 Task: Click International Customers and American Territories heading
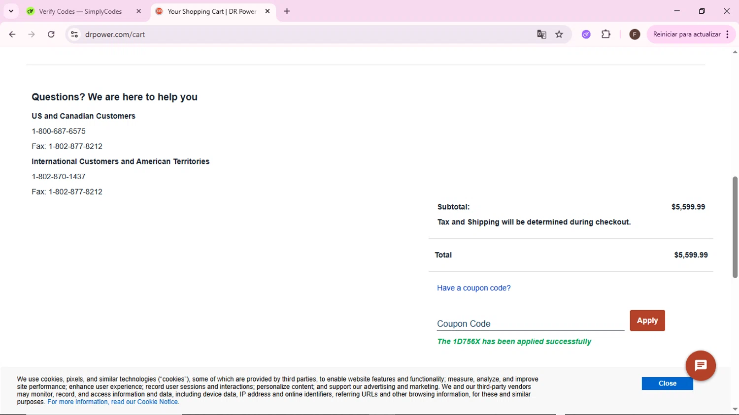point(121,161)
